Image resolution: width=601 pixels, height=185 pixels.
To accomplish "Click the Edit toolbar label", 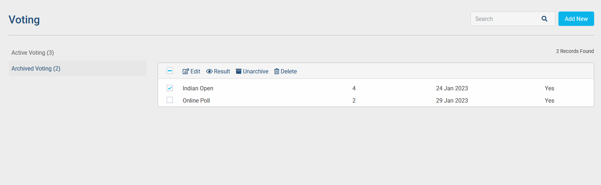I will coord(196,71).
